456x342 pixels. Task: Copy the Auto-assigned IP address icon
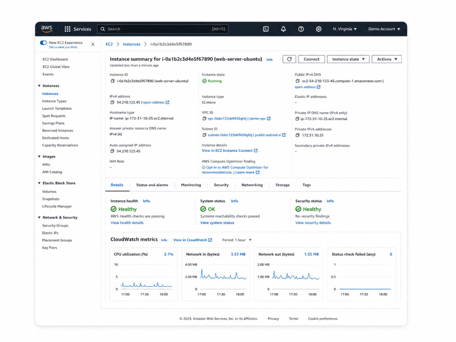pos(112,151)
